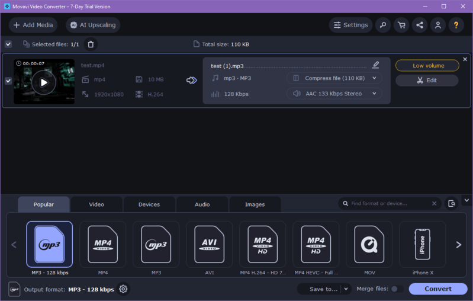Rename output file with pencil icon
The height and width of the screenshot is (301, 473).
375,65
